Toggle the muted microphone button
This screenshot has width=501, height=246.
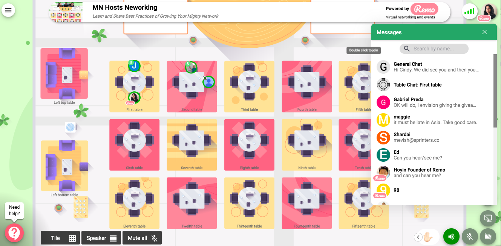pyautogui.click(x=469, y=237)
